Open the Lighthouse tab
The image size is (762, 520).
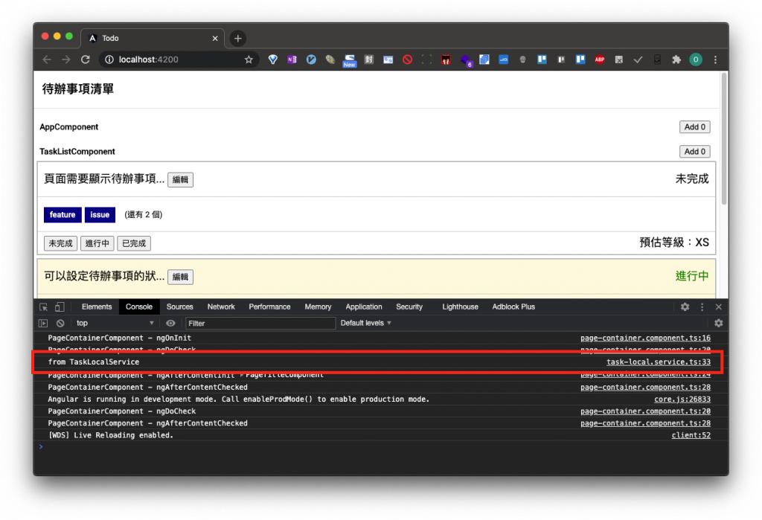(x=460, y=307)
